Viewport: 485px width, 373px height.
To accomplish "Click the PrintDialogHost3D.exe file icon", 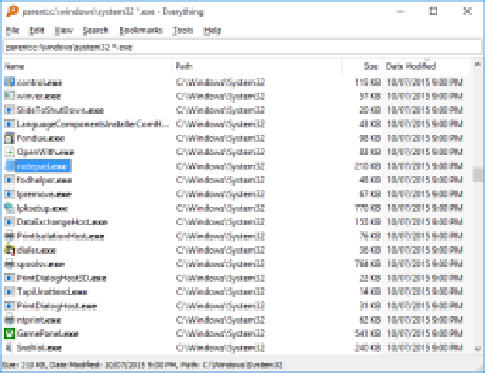I will (x=10, y=278).
